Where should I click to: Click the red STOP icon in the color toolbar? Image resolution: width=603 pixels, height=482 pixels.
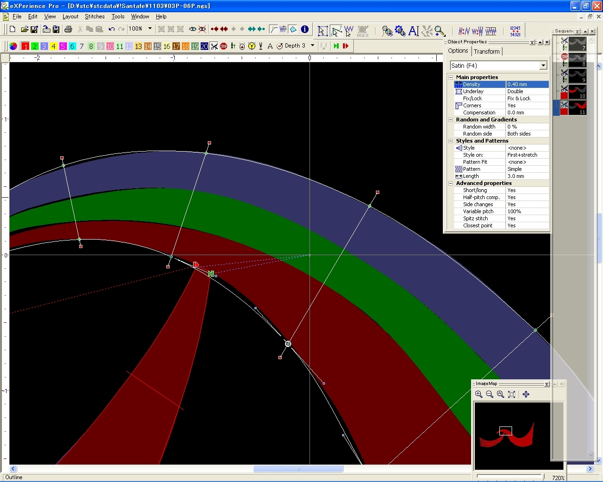click(x=224, y=46)
